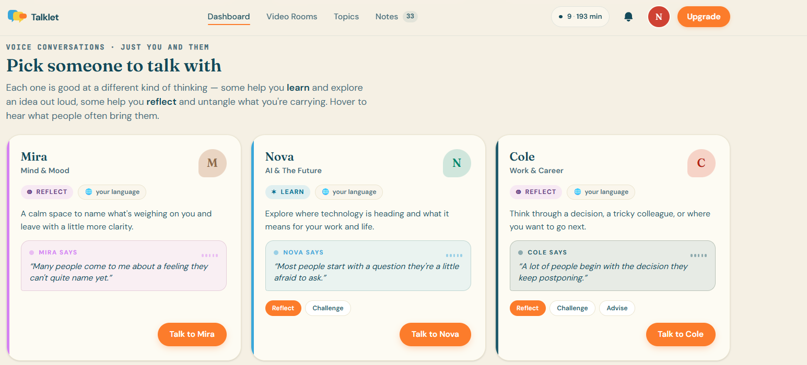
Task: Click the Upgrade button
Action: tap(704, 17)
